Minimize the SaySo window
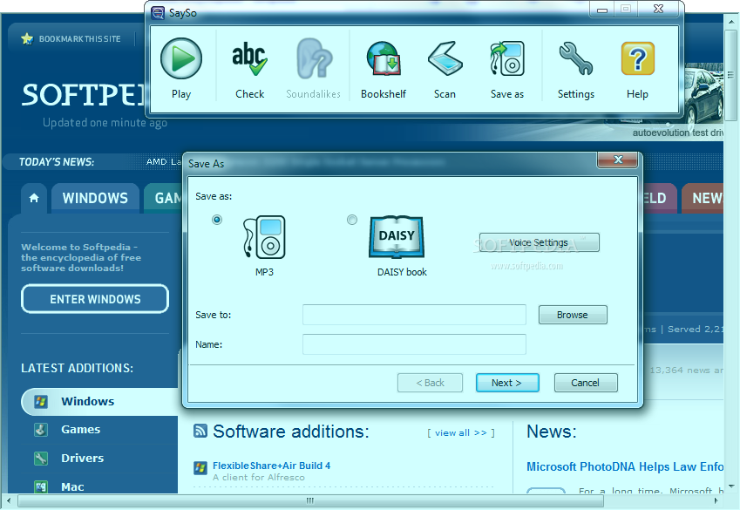 click(x=601, y=10)
